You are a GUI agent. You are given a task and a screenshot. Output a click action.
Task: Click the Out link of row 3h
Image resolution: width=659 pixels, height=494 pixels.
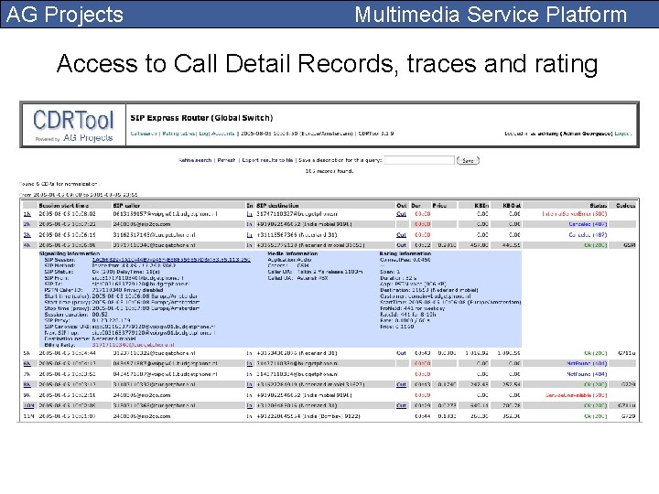(402, 235)
